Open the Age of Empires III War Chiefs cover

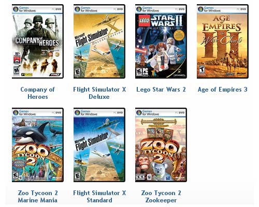(x=223, y=41)
